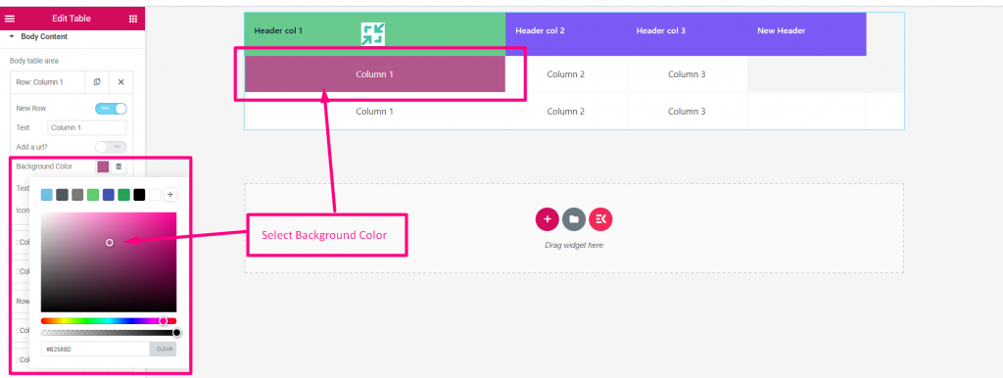Pick the indigo blue preset color
The width and height of the screenshot is (1003, 378).
pos(108,195)
